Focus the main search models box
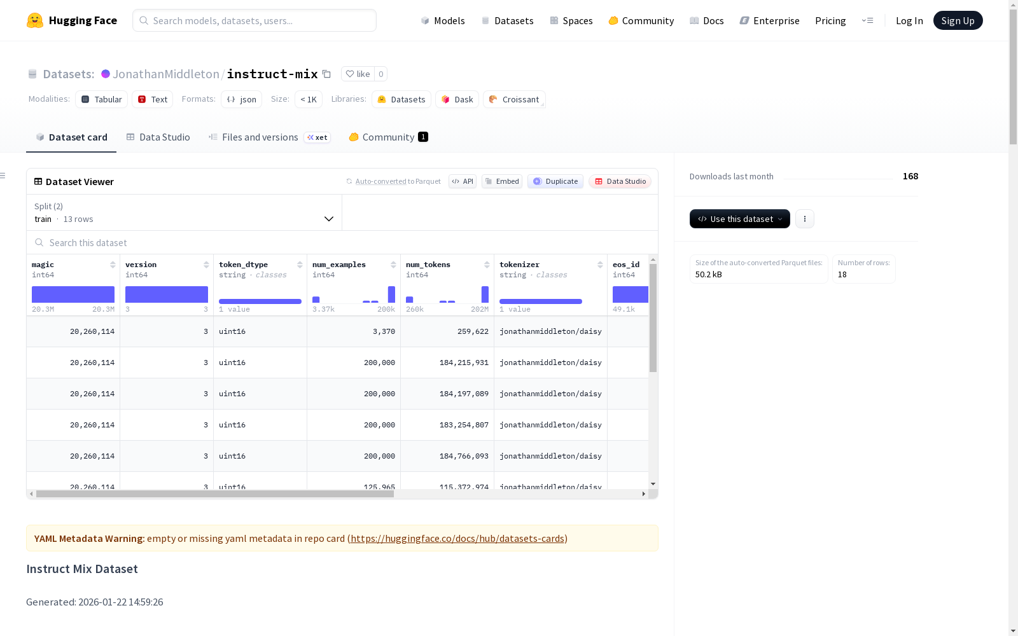Viewport: 1018px width, 636px height. (254, 20)
